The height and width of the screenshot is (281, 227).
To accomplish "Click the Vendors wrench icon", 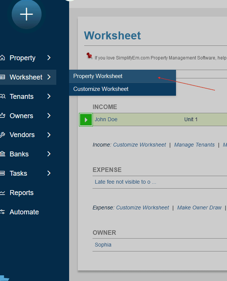I will tap(3, 135).
